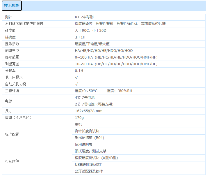
Task: Click the 测量单位 row label
Action: pyautogui.click(x=12, y=51)
